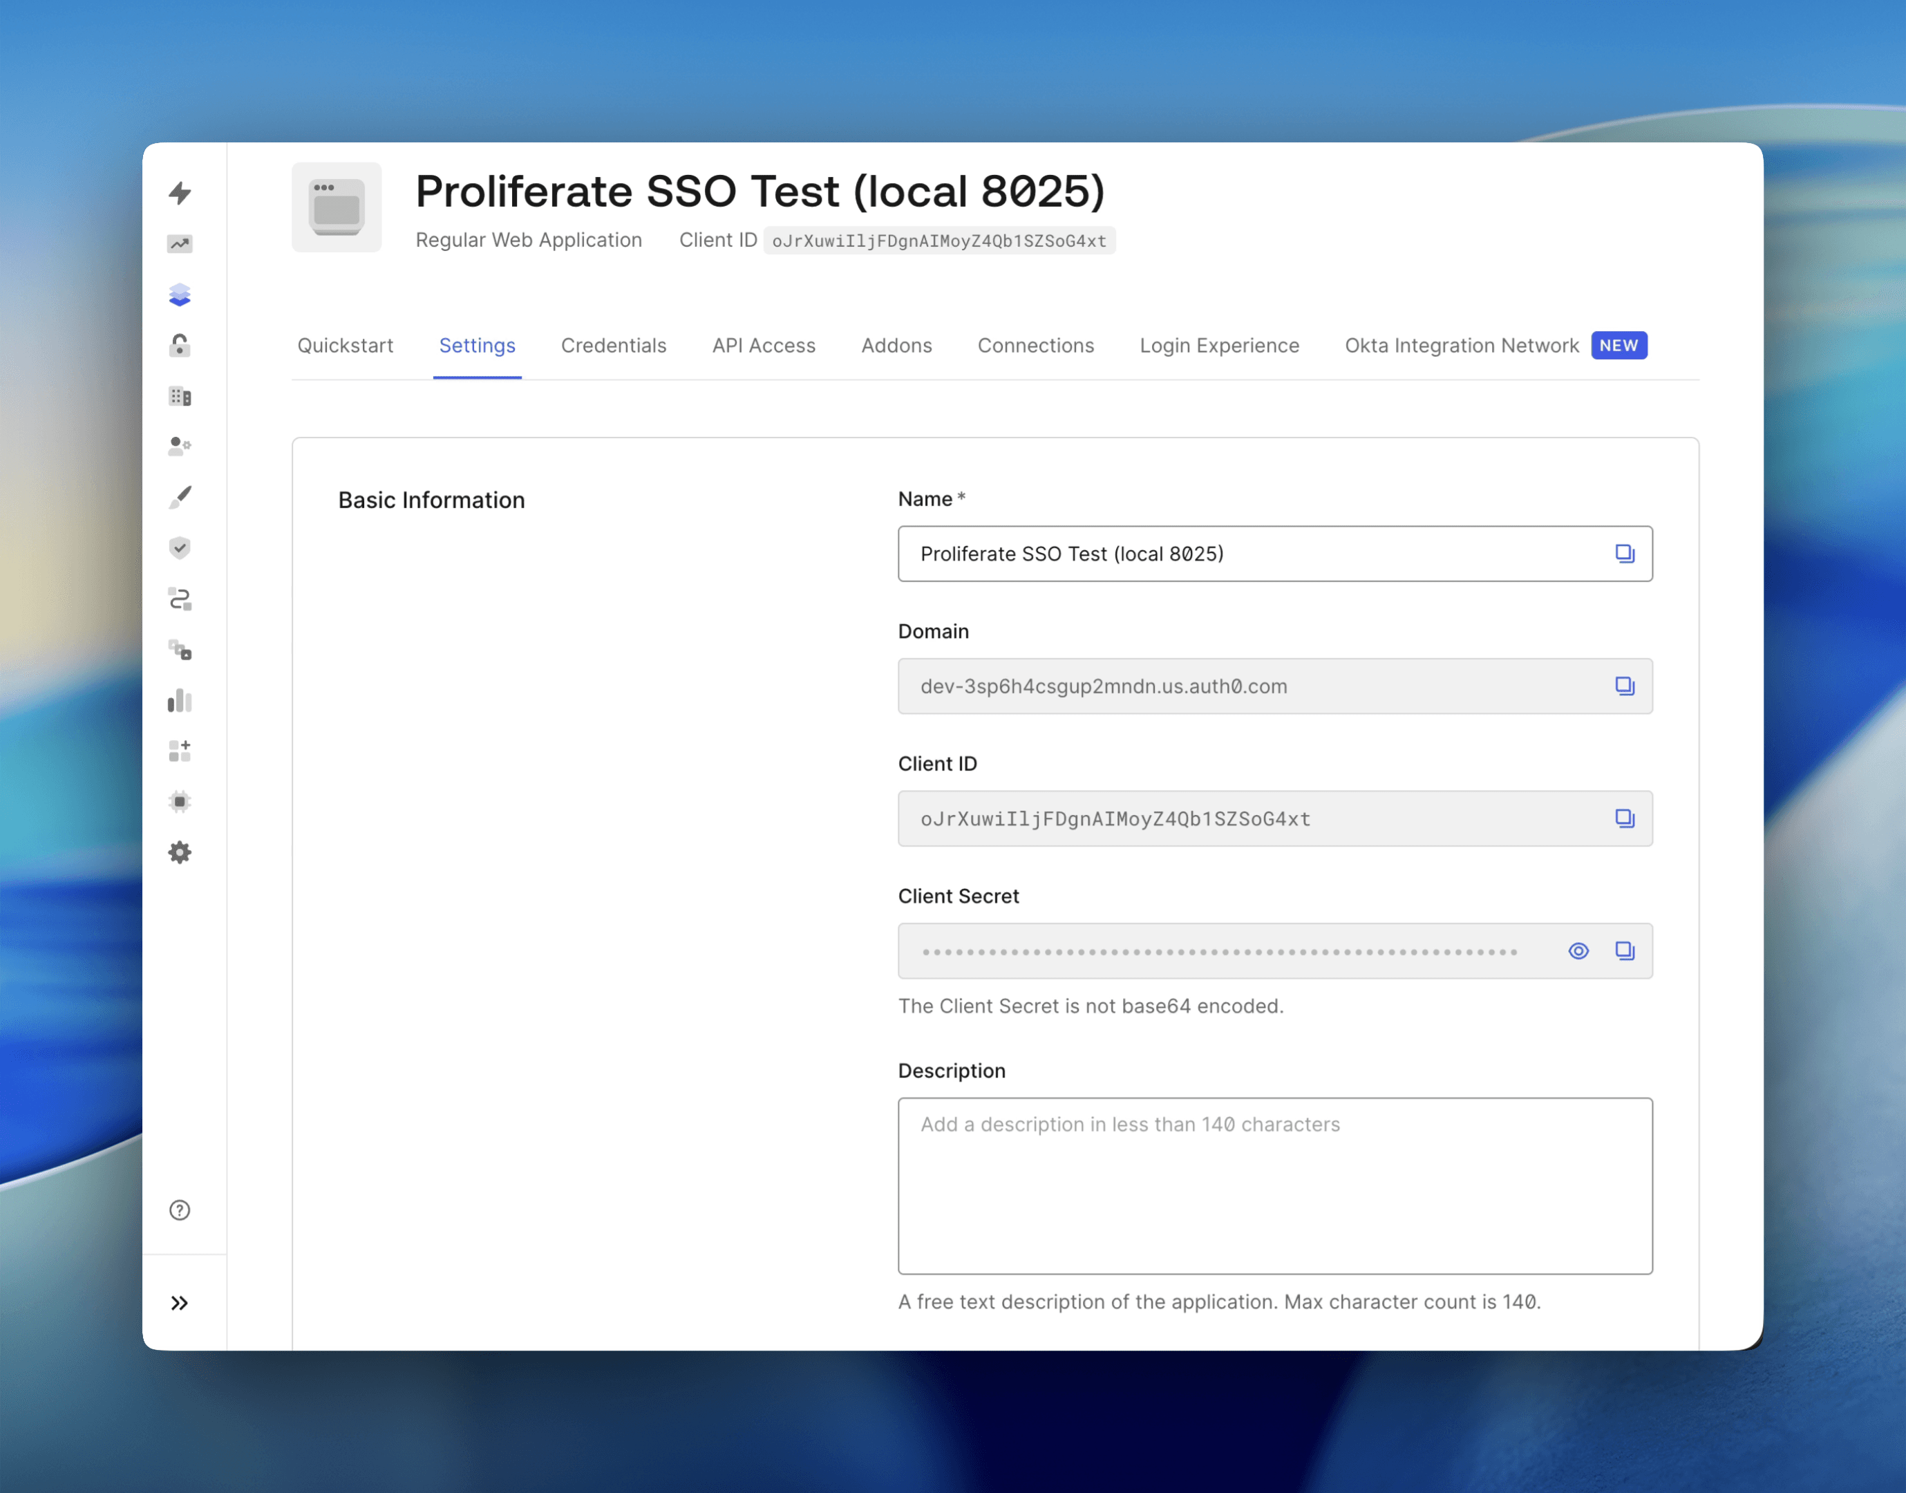1906x1493 pixels.
Task: Click the 'Basic Information' section heading
Action: pos(432,500)
